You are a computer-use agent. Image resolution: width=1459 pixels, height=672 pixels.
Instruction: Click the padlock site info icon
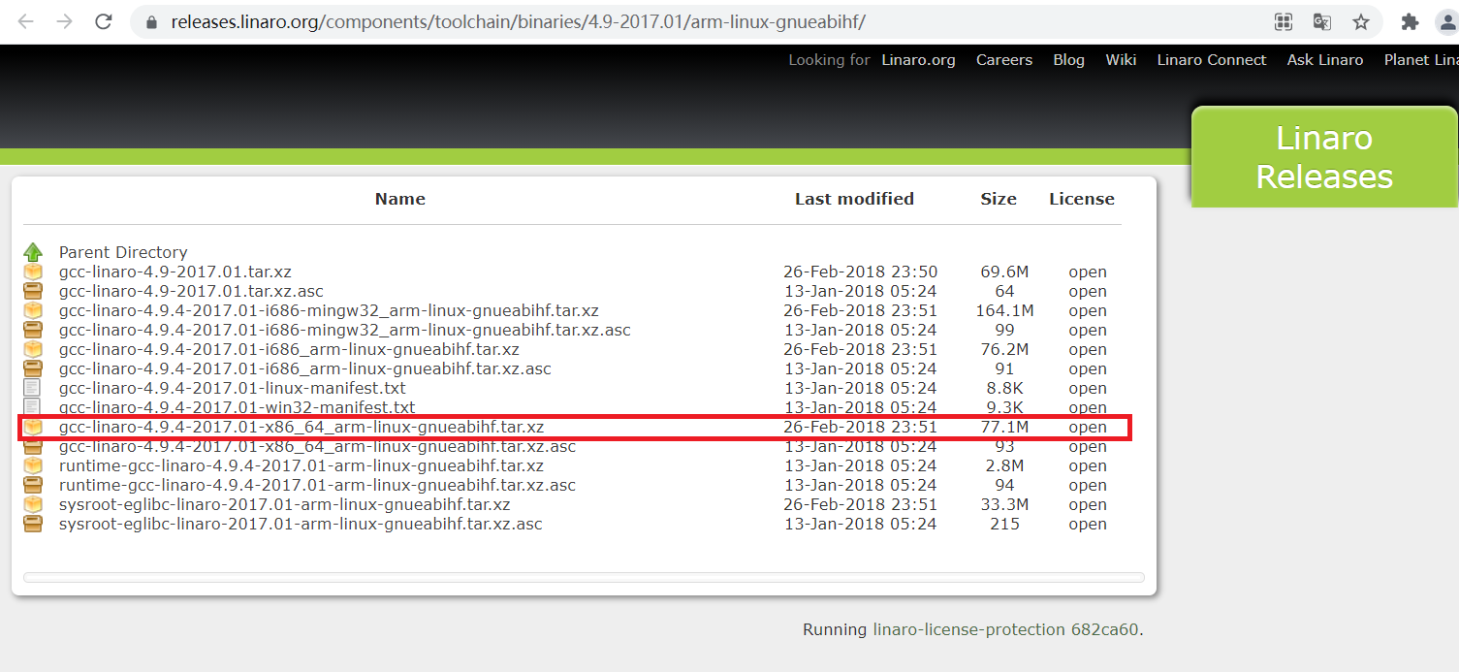coord(150,21)
